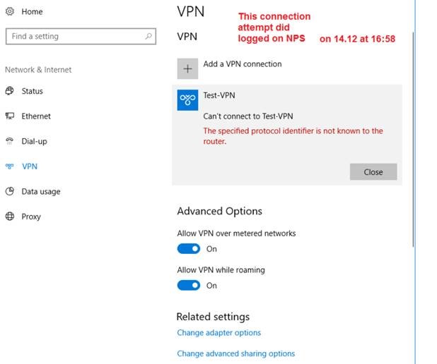
Task: Click the Find a setting field
Action: pyautogui.click(x=81, y=36)
